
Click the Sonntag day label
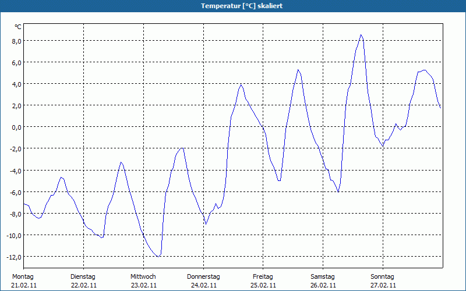383,277
